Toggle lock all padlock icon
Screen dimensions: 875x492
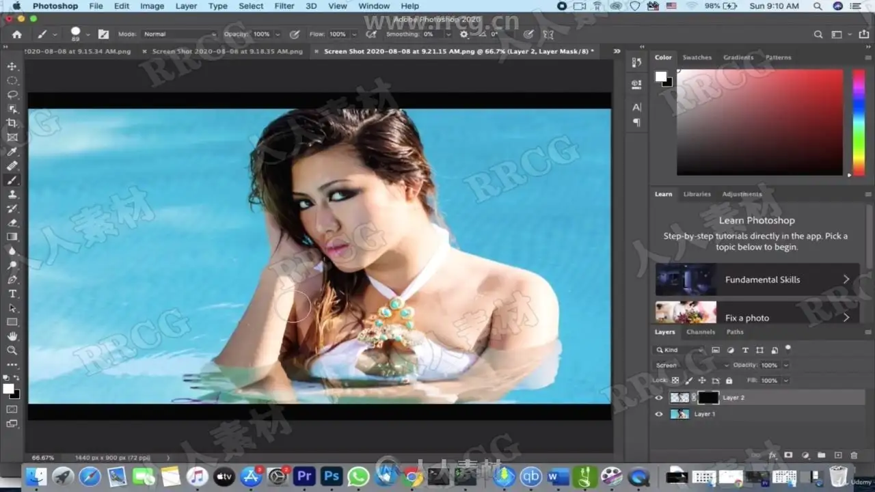click(x=729, y=381)
